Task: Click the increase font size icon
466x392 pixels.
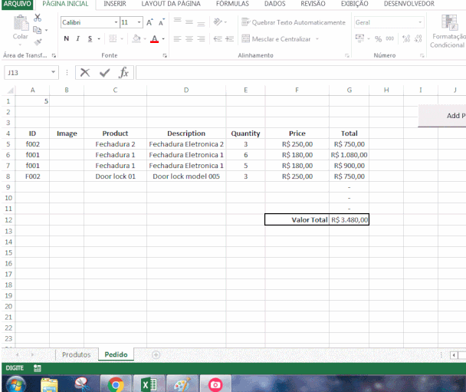Action: [x=149, y=22]
